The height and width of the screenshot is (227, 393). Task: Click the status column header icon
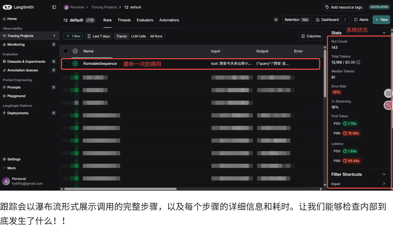point(75,51)
